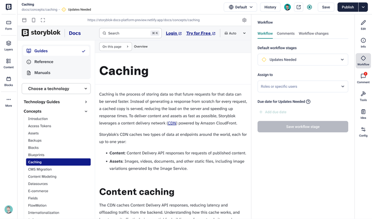Open the Choose a technology dropdown
Image resolution: width=372 pixels, height=219 pixels.
point(56,88)
